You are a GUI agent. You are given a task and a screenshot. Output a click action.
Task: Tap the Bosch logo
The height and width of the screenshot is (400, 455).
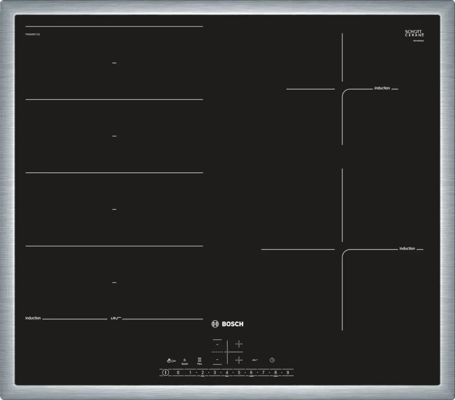pyautogui.click(x=227, y=324)
